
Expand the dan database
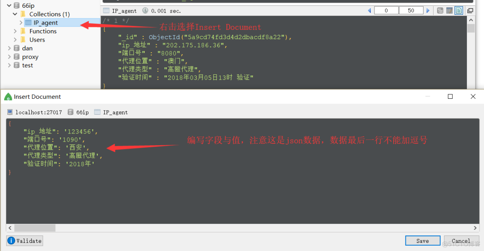pyautogui.click(x=9, y=48)
